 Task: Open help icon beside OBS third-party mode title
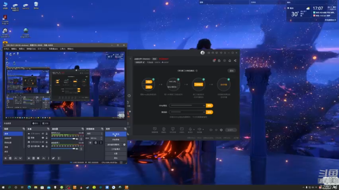pos(197,71)
